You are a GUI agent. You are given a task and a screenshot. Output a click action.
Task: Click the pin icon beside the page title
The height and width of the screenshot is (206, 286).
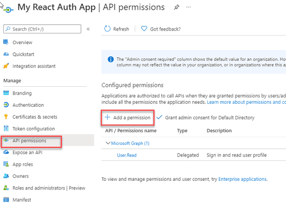[x=176, y=7]
